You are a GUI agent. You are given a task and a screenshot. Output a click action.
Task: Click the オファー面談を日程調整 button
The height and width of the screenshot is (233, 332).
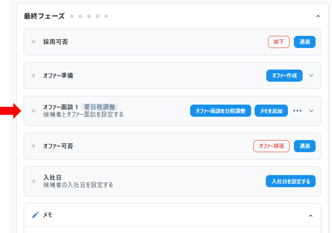point(221,111)
